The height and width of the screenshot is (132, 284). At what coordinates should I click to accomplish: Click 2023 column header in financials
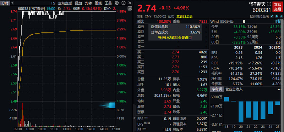(238, 48)
